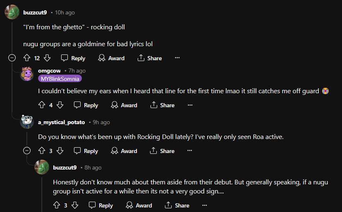This screenshot has width=342, height=212.
Task: Upvote buzzcut9's "I'm from the ghetto" comment
Action: pos(27,58)
